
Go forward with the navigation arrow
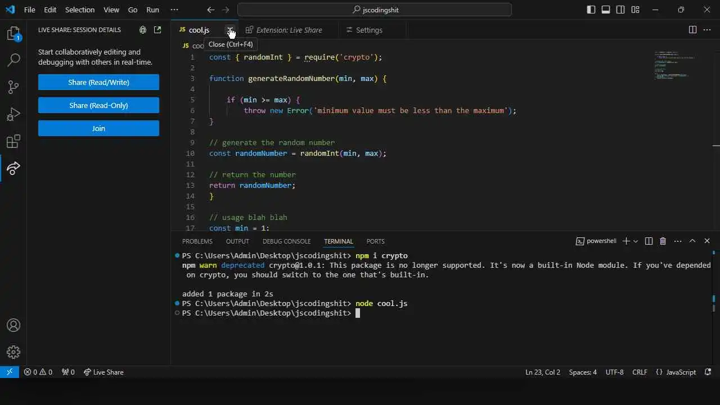[226, 10]
